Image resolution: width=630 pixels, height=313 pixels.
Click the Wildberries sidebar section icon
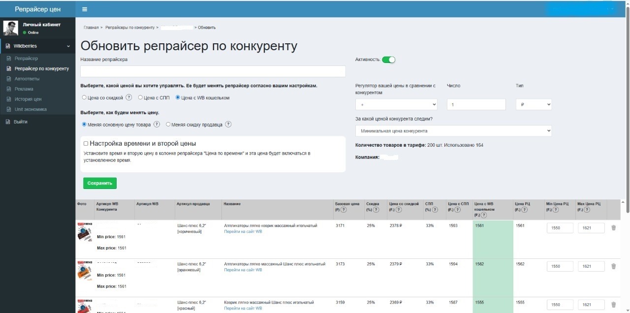[x=8, y=46]
